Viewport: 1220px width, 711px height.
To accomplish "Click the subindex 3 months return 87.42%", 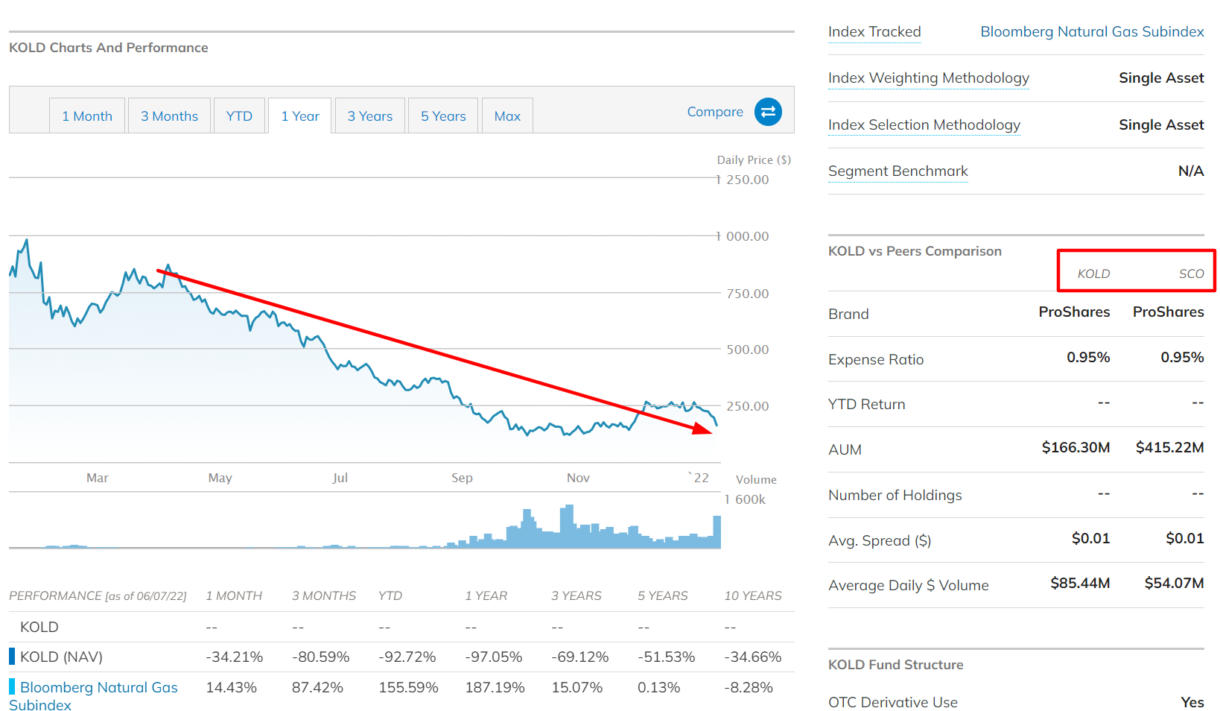I will [317, 687].
